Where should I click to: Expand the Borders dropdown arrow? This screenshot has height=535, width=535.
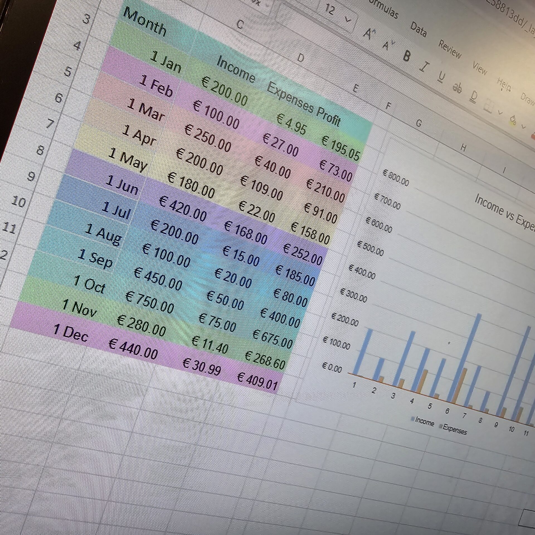coord(500,113)
